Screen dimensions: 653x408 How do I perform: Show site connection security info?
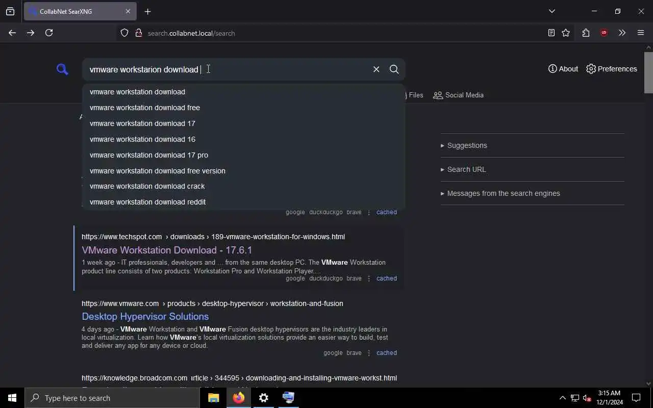pos(138,33)
